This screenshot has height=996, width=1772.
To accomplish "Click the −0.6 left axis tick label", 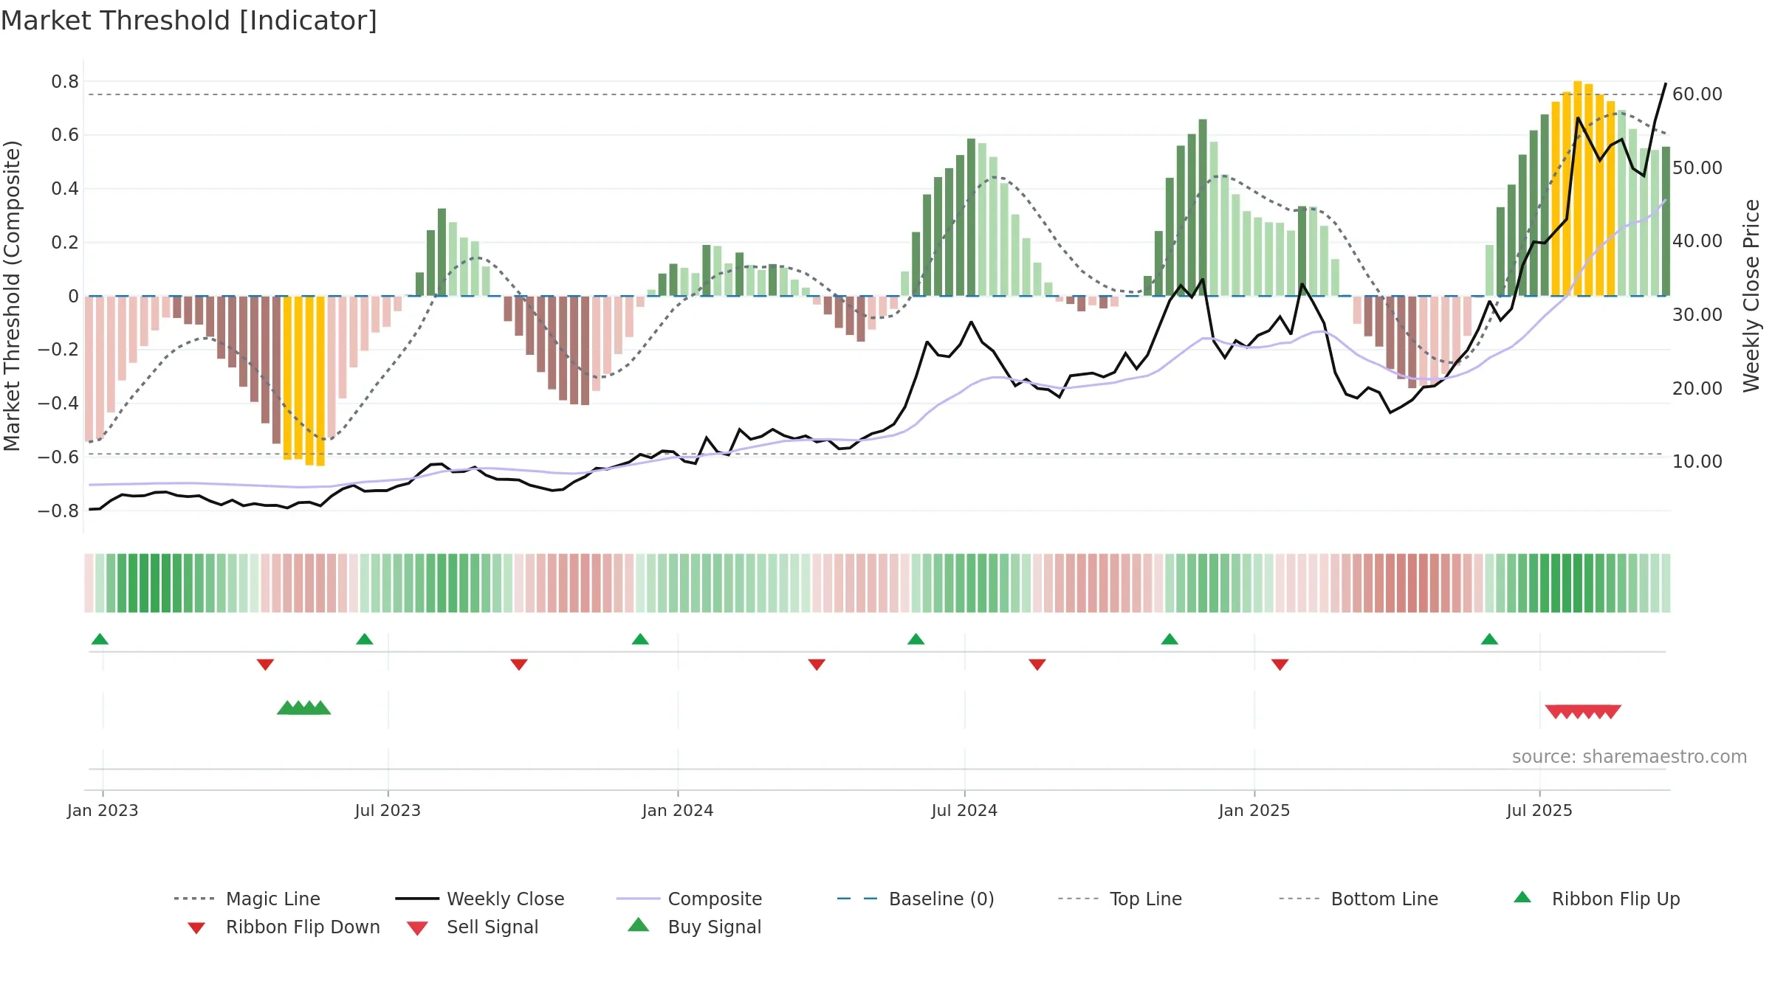I will (58, 457).
